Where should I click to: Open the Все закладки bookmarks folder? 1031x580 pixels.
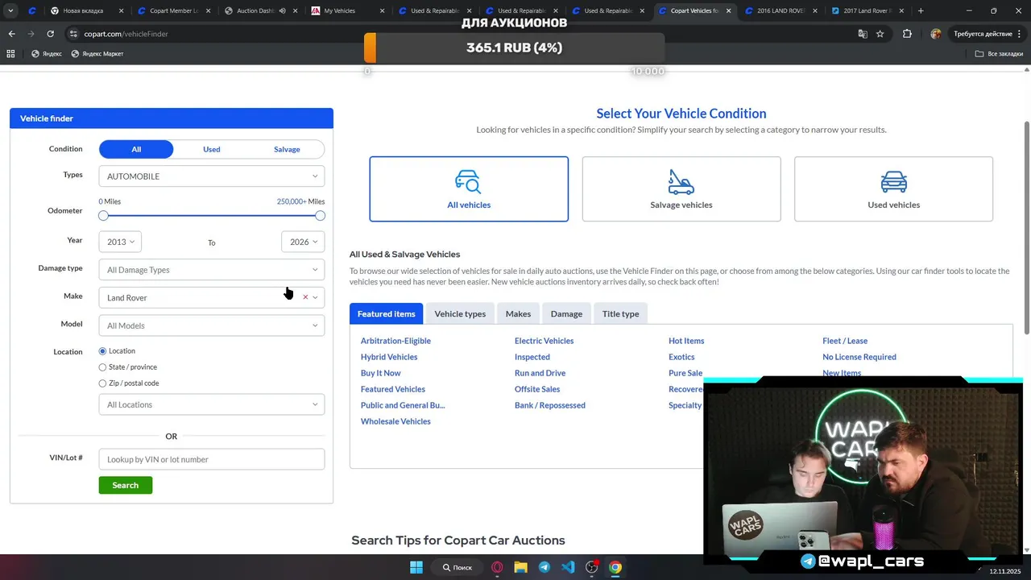click(999, 54)
